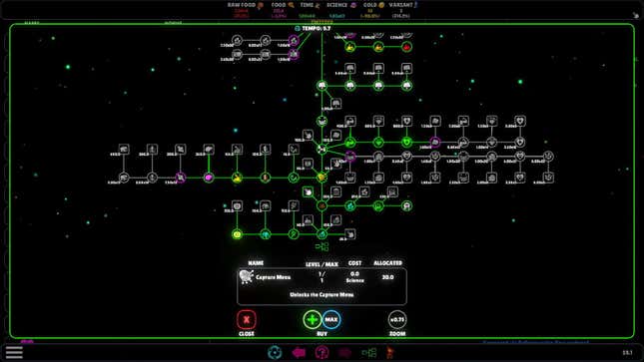Open the green tree-diagram icon in bottom bar
Image resolution: width=644 pixels, height=362 pixels.
pyautogui.click(x=368, y=353)
